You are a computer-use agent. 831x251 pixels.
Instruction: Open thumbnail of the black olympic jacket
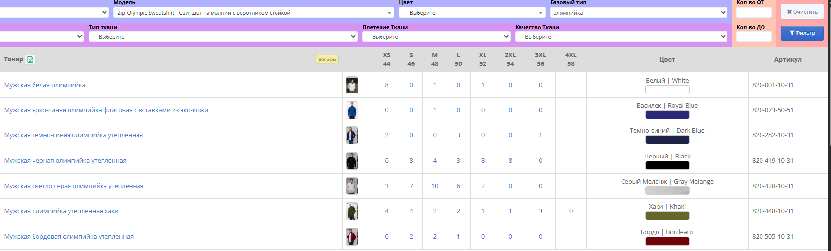point(352,161)
